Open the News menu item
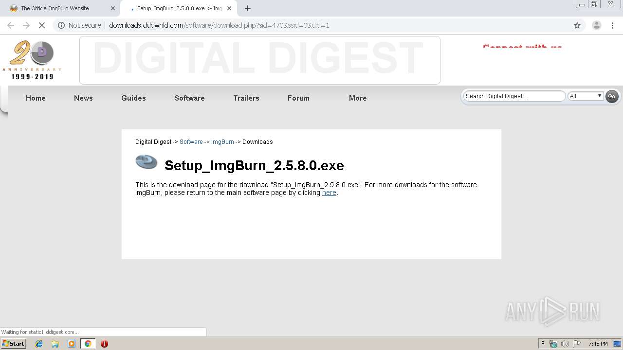This screenshot has width=623, height=350. (83, 98)
